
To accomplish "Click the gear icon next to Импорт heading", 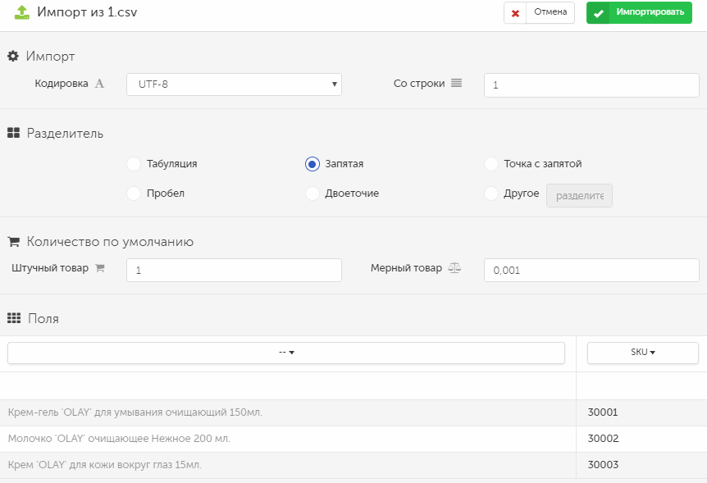I will [13, 56].
